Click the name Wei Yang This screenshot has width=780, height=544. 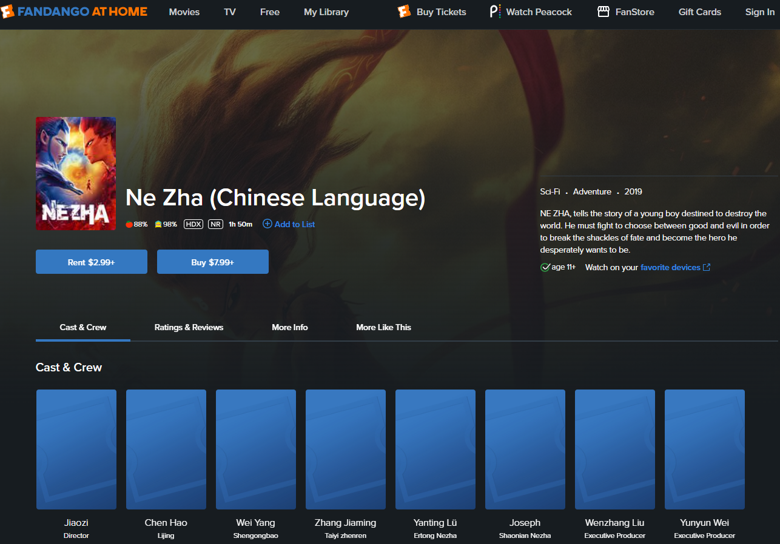point(256,522)
